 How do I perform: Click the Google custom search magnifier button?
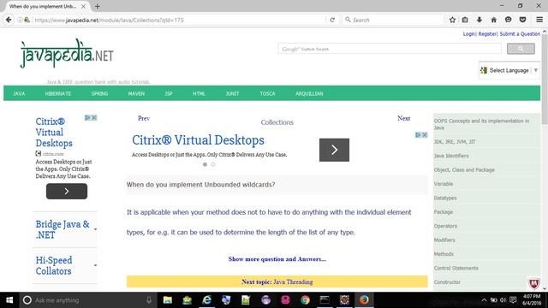(521, 49)
